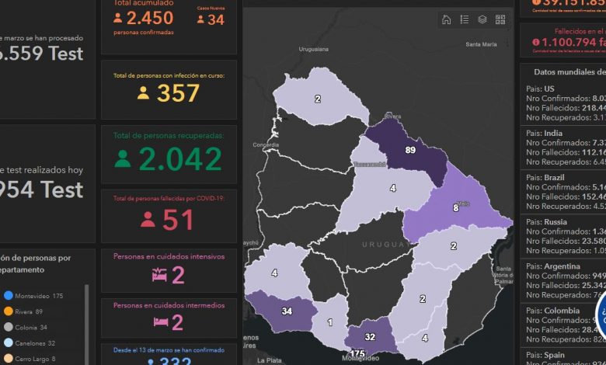Select the blue Montevideo legend swatch
606x365 pixels.
point(8,295)
